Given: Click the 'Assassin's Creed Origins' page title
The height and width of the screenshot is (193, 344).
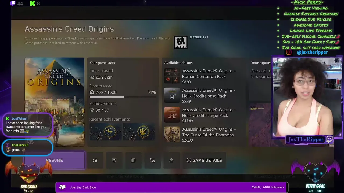Looking at the screenshot, I should pyautogui.click(x=69, y=29).
